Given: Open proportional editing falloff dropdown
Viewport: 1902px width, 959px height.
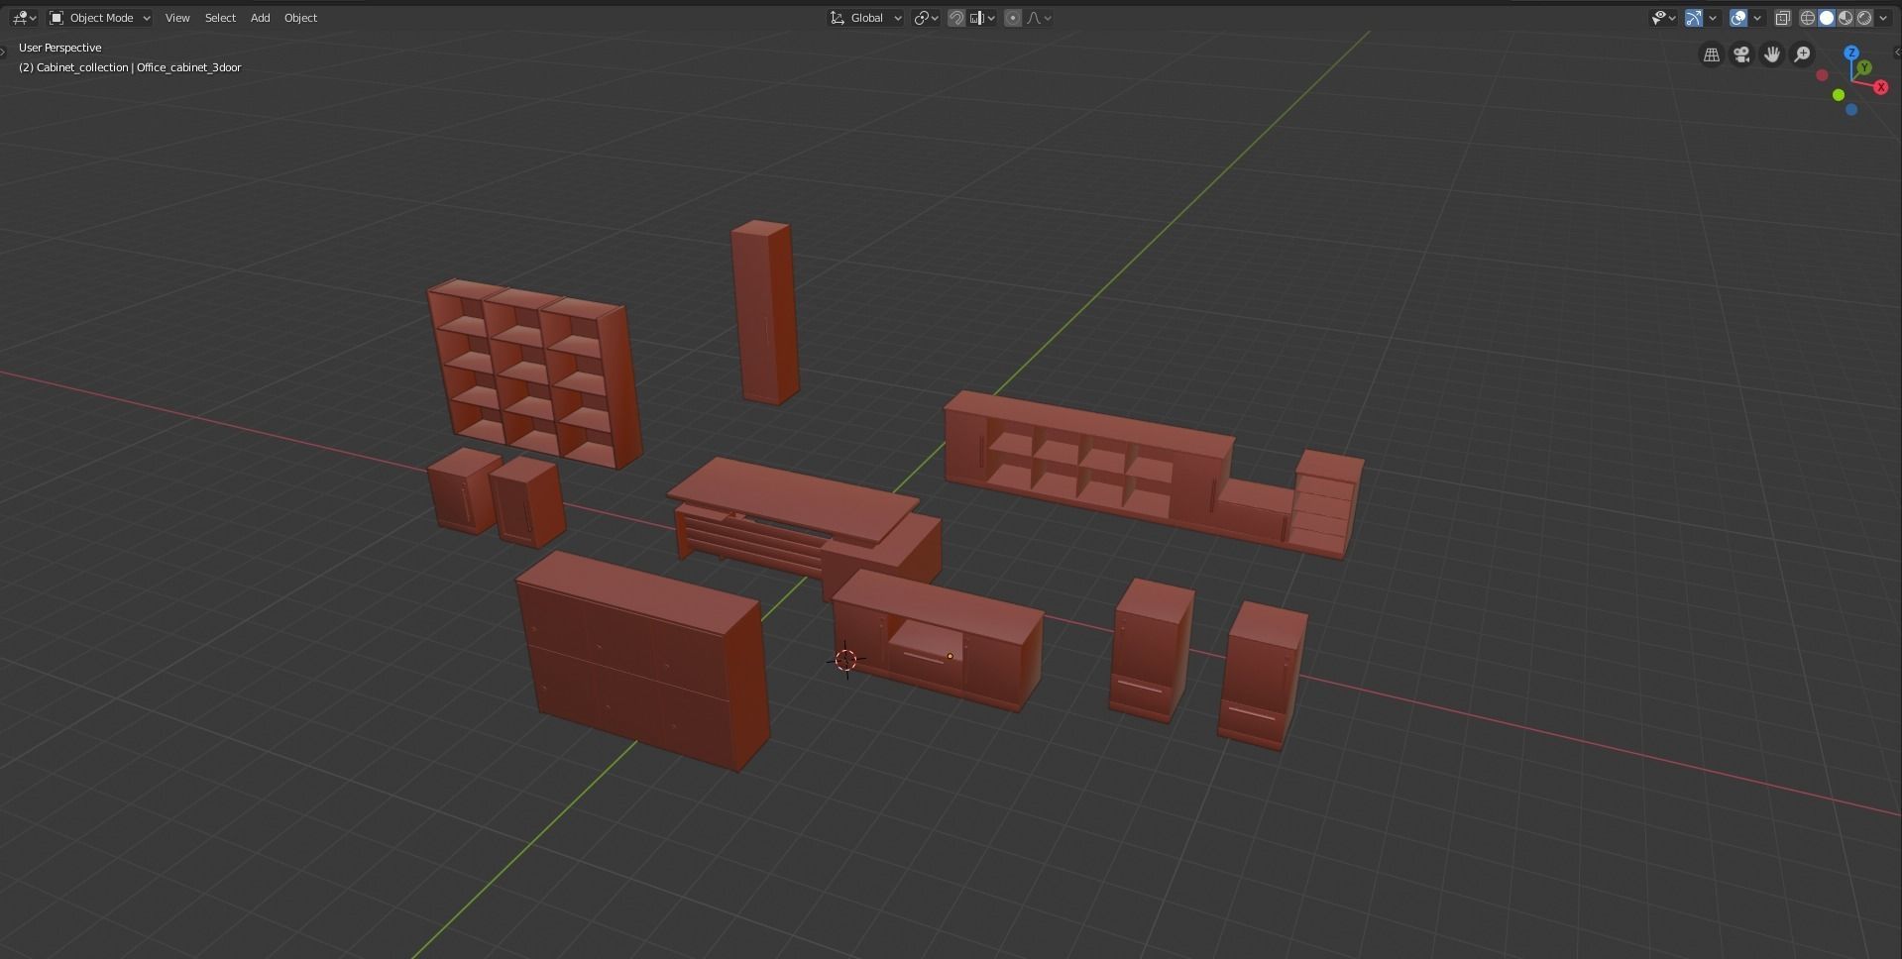Looking at the screenshot, I should 1039,18.
